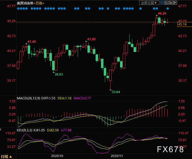Click the 46.26 high price marker
Viewport: 192px width, 159px height.
tap(162, 13)
